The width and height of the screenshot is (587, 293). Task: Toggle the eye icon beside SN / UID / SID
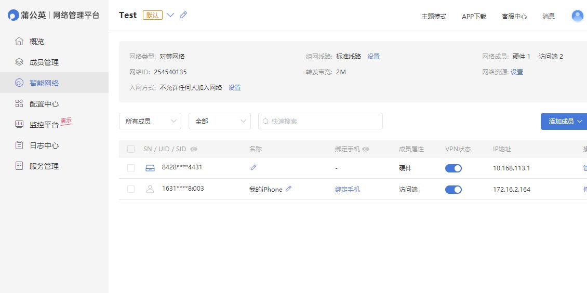point(194,149)
